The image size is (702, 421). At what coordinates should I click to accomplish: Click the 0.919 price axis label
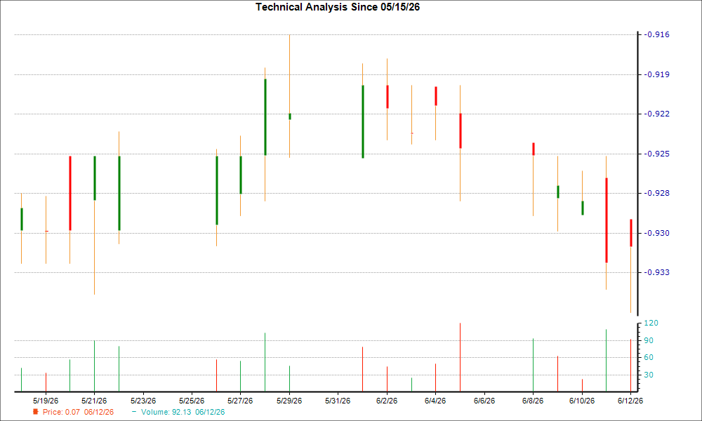tap(658, 74)
